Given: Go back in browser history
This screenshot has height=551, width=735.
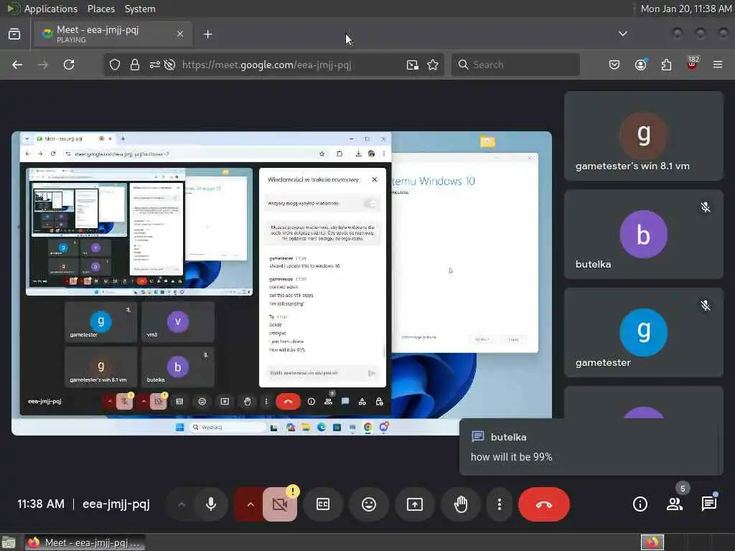Looking at the screenshot, I should click(17, 65).
